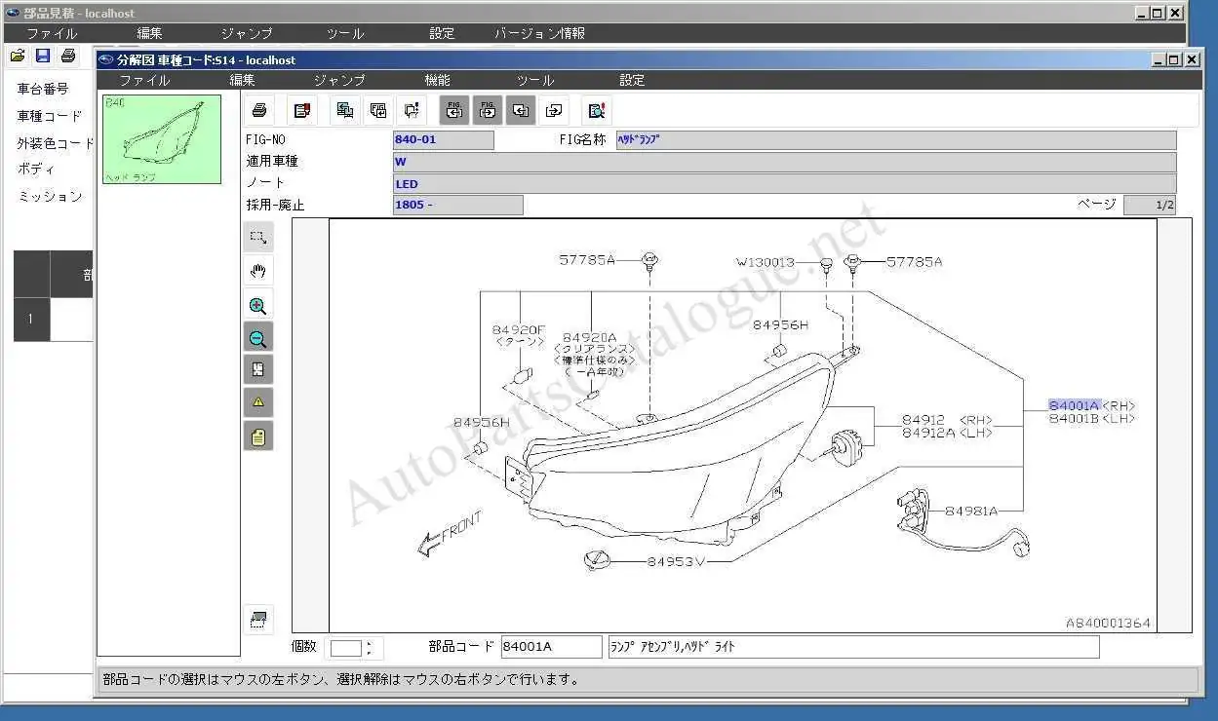Zoom out of the diagram
The height and width of the screenshot is (721, 1218).
click(258, 337)
